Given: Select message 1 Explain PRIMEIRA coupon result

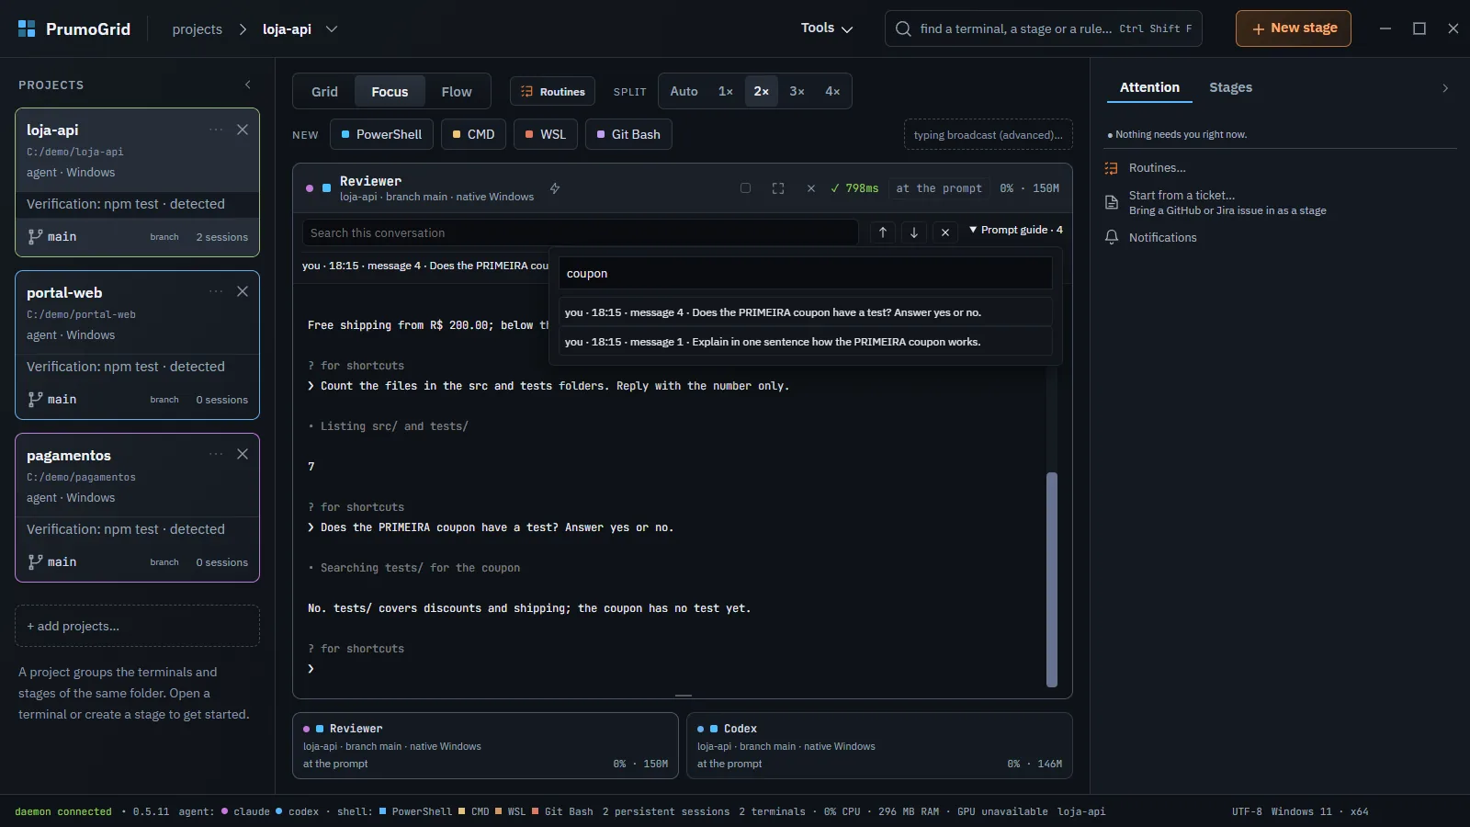Looking at the screenshot, I should tap(805, 342).
